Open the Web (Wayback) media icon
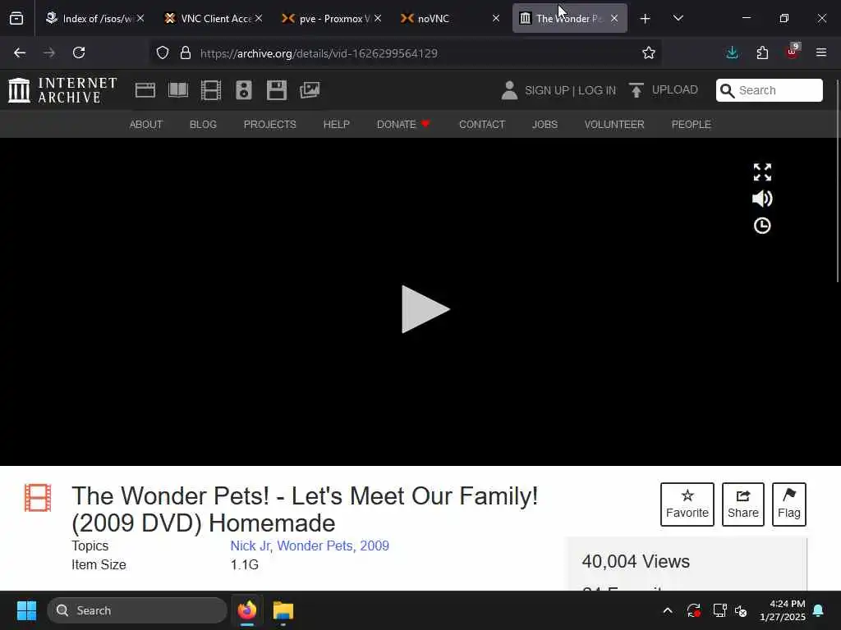Image resolution: width=841 pixels, height=630 pixels. tap(145, 90)
